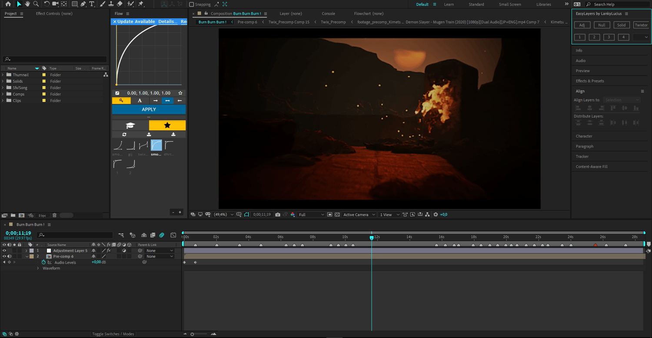This screenshot has height=338, width=652.
Task: Open the Active Camera view dropdown
Action: [359, 215]
